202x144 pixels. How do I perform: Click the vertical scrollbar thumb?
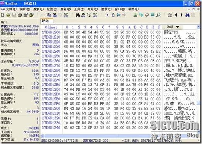coord(199,103)
